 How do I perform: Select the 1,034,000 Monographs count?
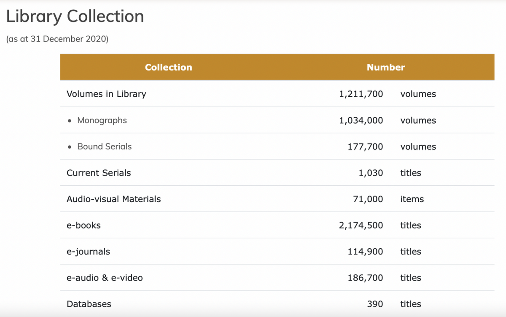point(361,120)
